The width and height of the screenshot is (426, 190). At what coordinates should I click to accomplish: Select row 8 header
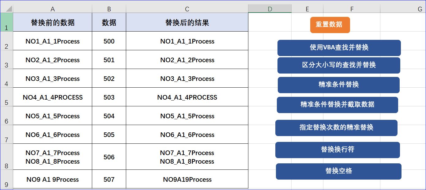(6, 157)
